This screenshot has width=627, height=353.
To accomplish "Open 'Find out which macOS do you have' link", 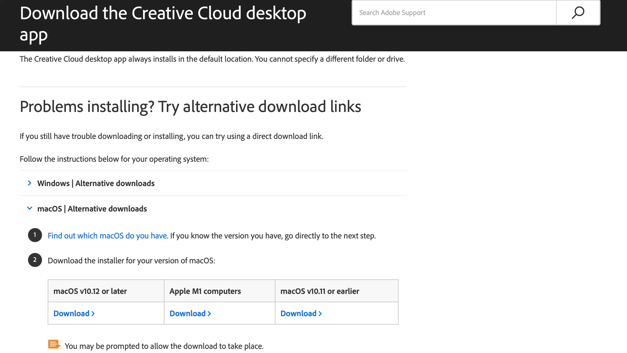I will click(x=107, y=236).
